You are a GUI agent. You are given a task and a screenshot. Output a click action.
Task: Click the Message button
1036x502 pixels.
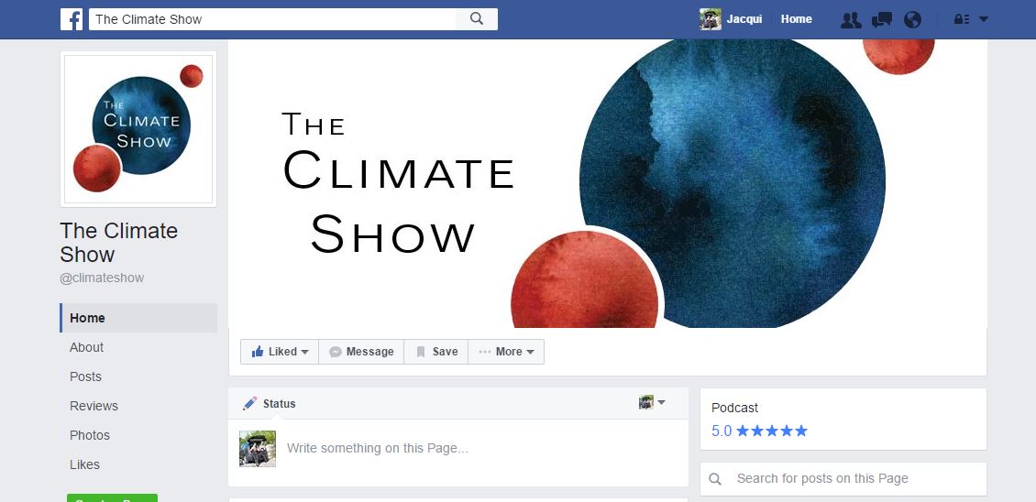pyautogui.click(x=361, y=352)
